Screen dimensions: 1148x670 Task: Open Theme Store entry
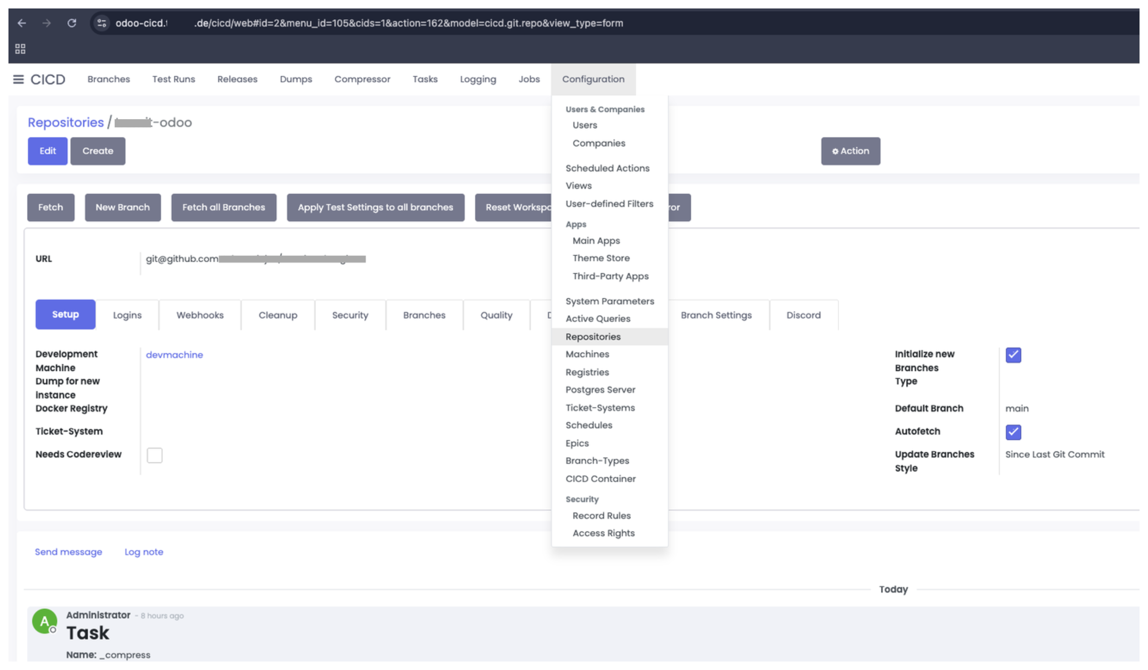point(610,258)
